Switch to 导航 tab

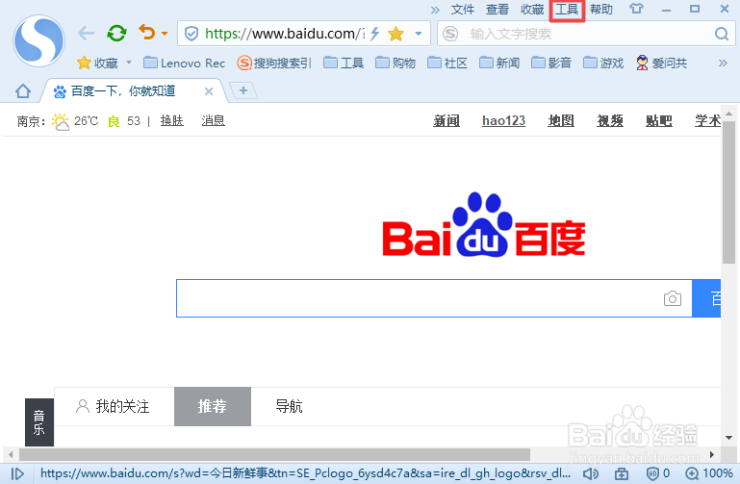click(289, 406)
